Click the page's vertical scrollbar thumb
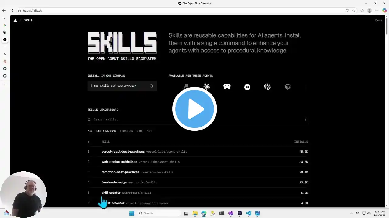The width and height of the screenshot is (389, 218). click(387, 27)
